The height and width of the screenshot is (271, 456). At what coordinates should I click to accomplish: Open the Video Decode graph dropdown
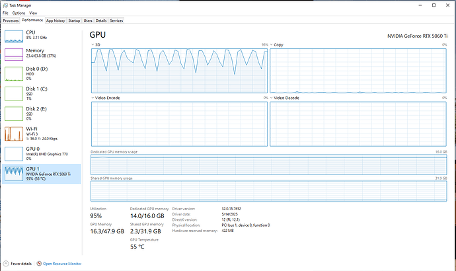(272, 98)
